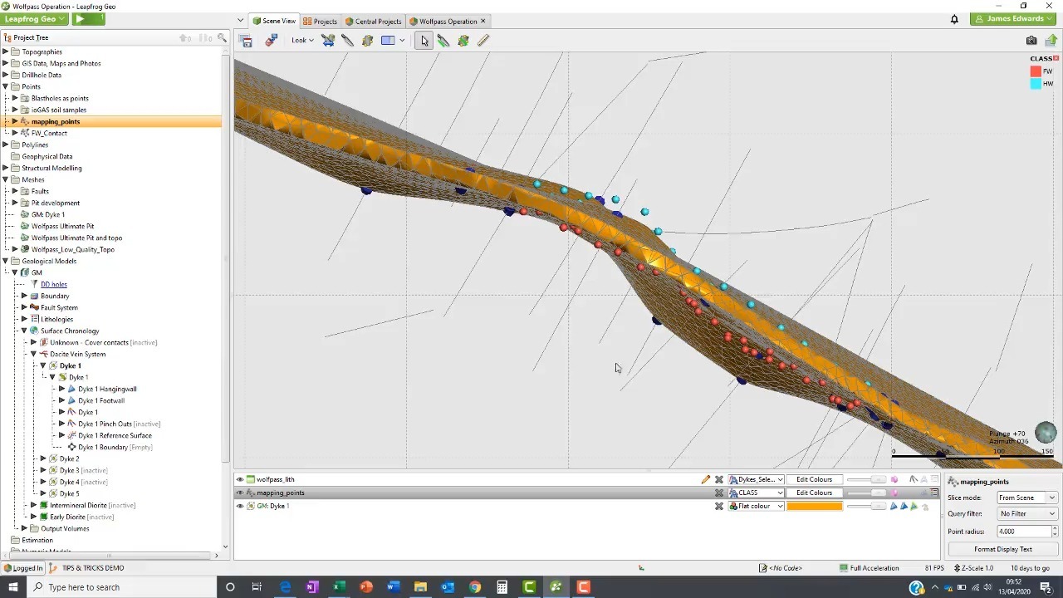This screenshot has width=1063, height=598.
Task: Open the DD holes link
Action: [54, 284]
